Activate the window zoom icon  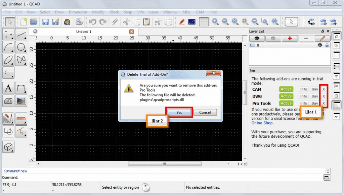pyautogui.click(x=265, y=22)
